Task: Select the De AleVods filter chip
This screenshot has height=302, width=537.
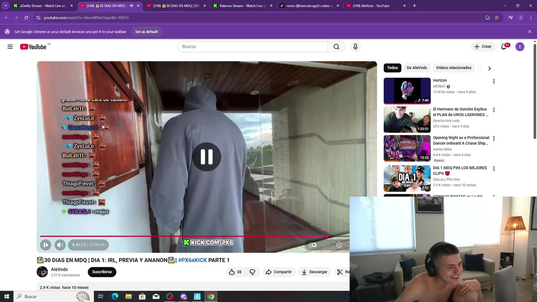Action: click(x=417, y=68)
